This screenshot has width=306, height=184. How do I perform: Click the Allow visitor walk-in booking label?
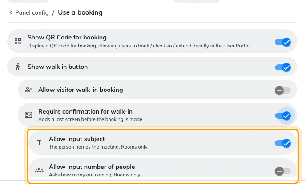tap(81, 90)
